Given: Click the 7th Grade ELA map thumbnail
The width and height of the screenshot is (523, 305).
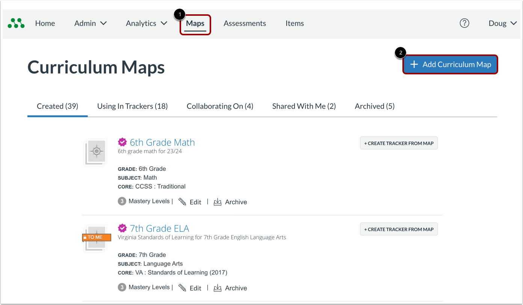Looking at the screenshot, I should (96, 238).
